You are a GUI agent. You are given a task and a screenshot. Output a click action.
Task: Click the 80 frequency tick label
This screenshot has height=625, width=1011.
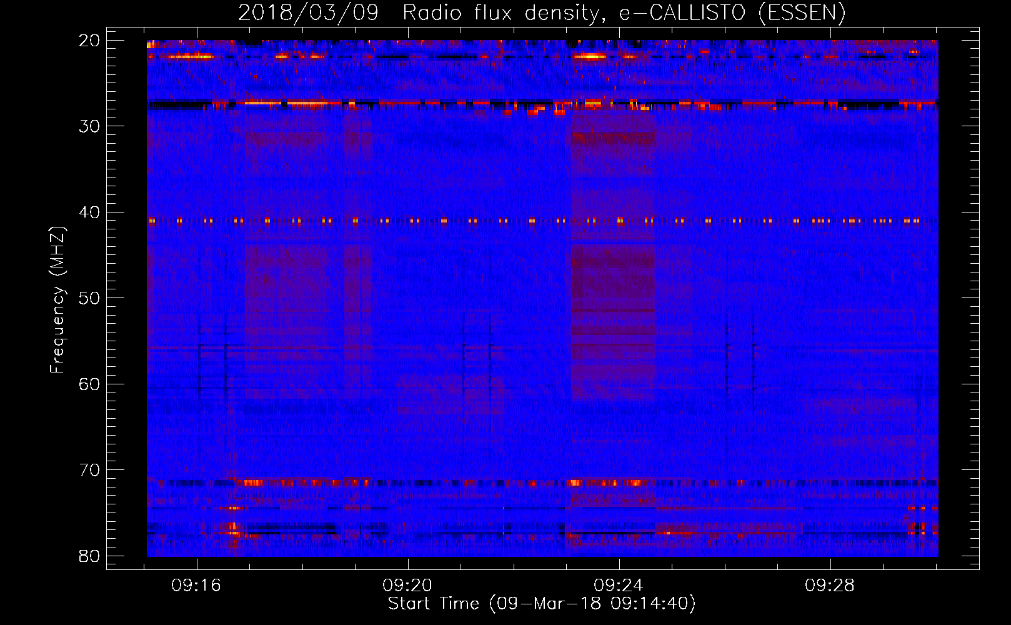[89, 556]
